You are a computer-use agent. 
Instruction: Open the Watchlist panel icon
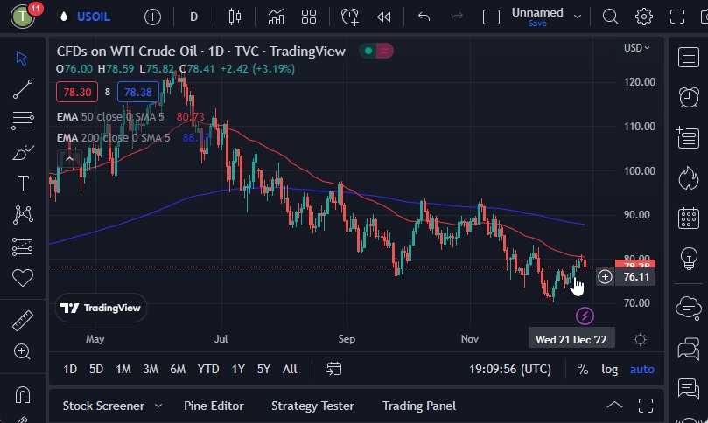tap(689, 58)
